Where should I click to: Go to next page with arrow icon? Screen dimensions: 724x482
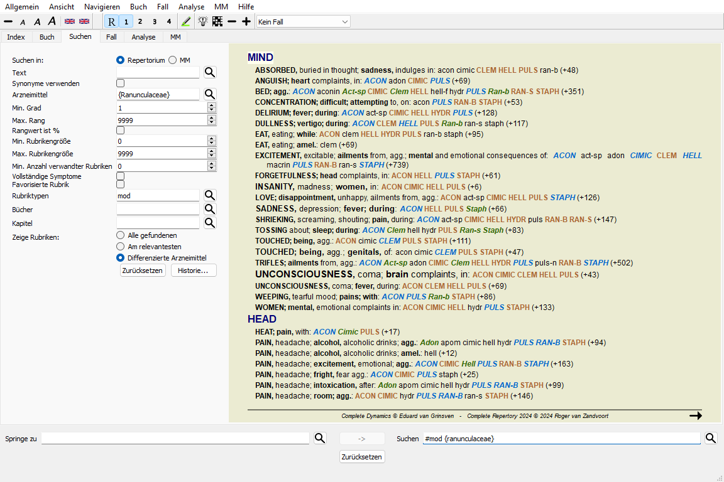[695, 415]
